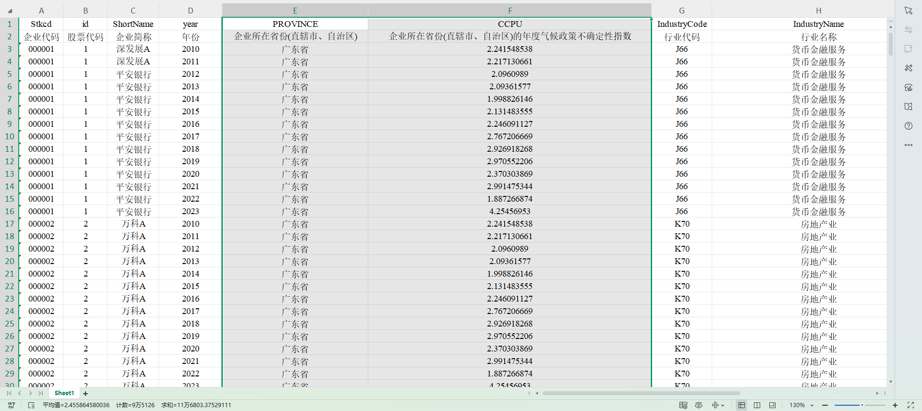Switch to page break preview mode
The height and width of the screenshot is (411, 922).
757,405
